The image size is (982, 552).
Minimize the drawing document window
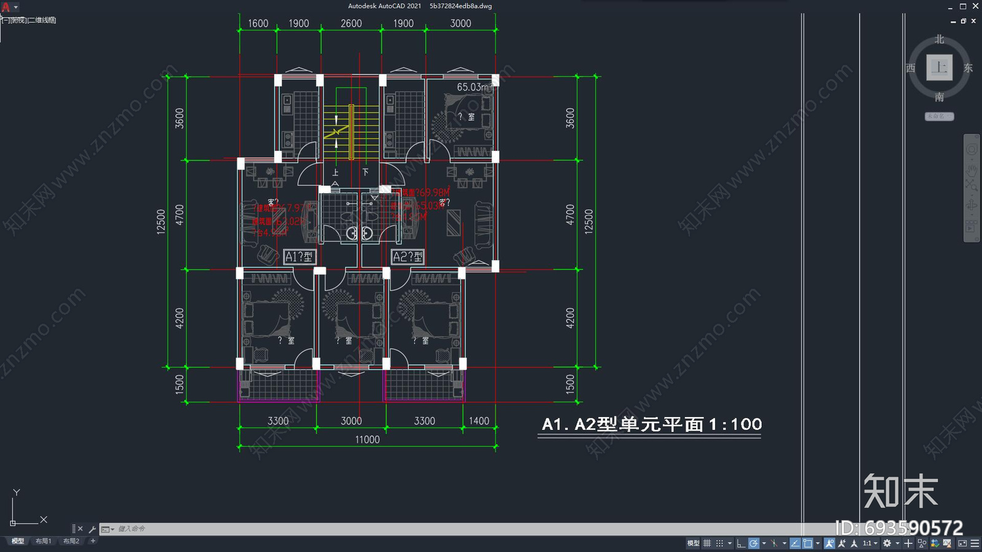pos(953,21)
